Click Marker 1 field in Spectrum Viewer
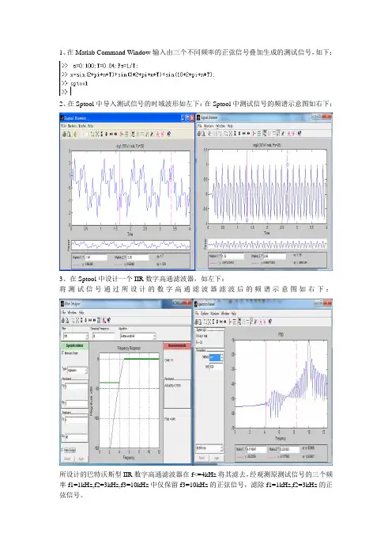This screenshot has width=392, height=556. [257, 449]
